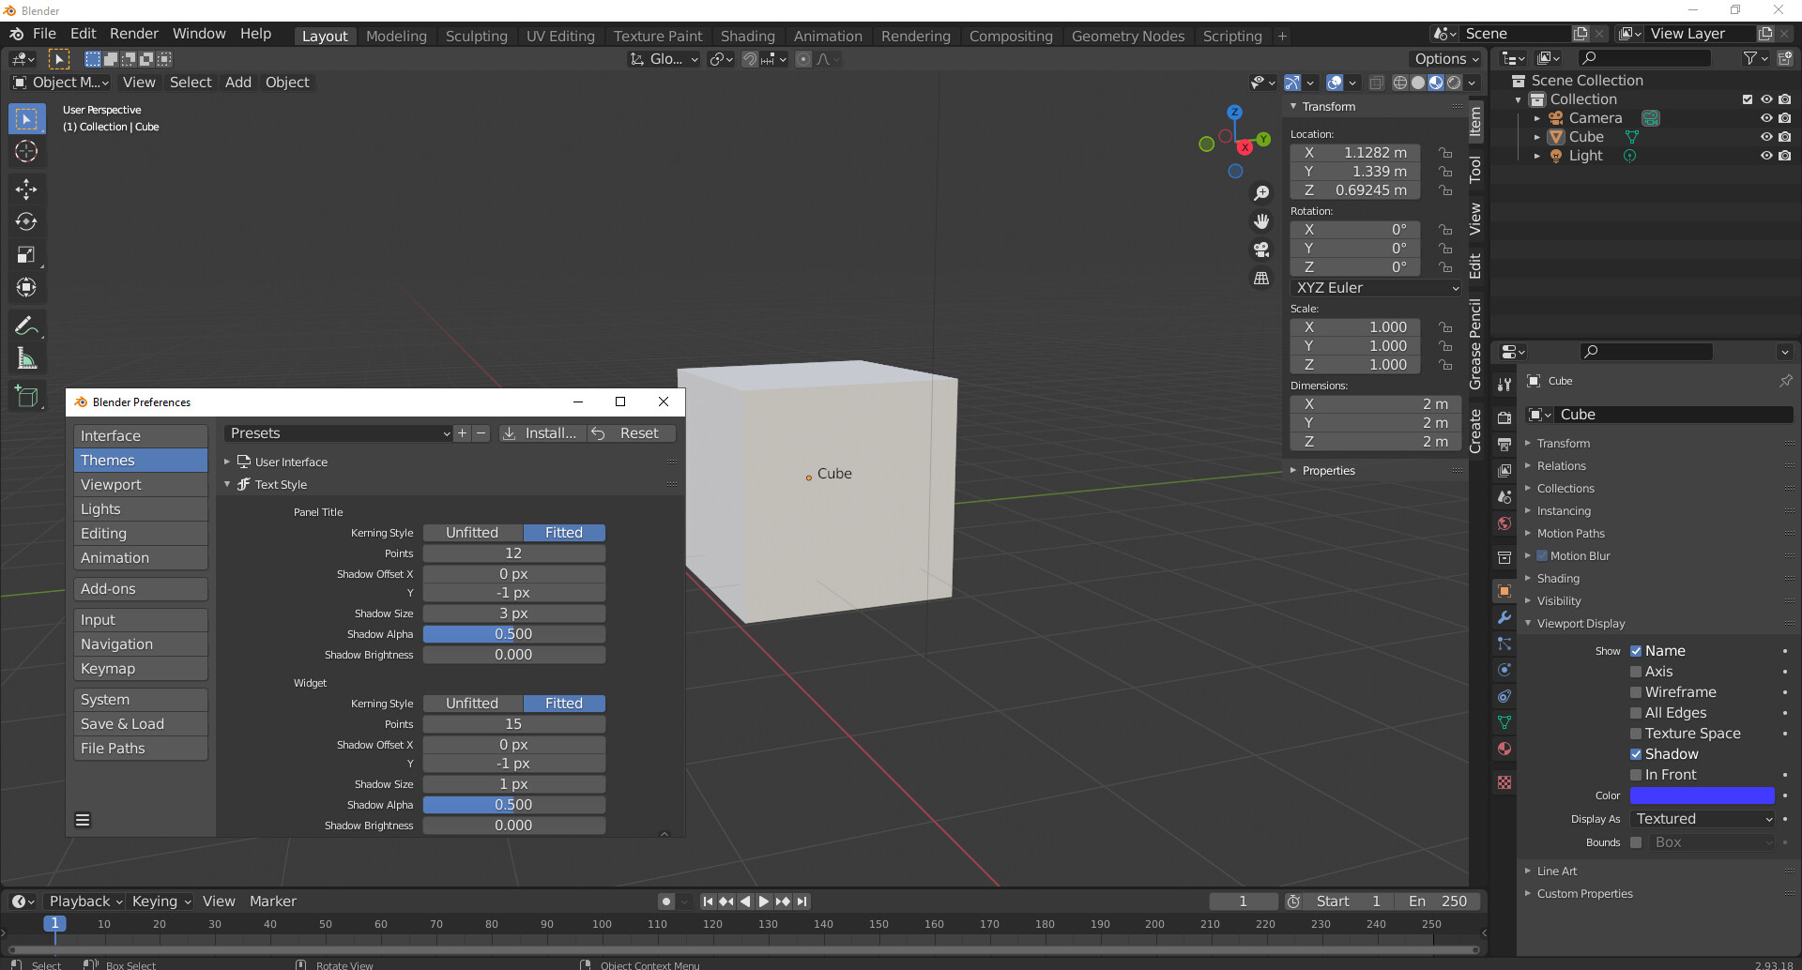Collapse the Text Style theme section
The image size is (1802, 970).
point(227,484)
